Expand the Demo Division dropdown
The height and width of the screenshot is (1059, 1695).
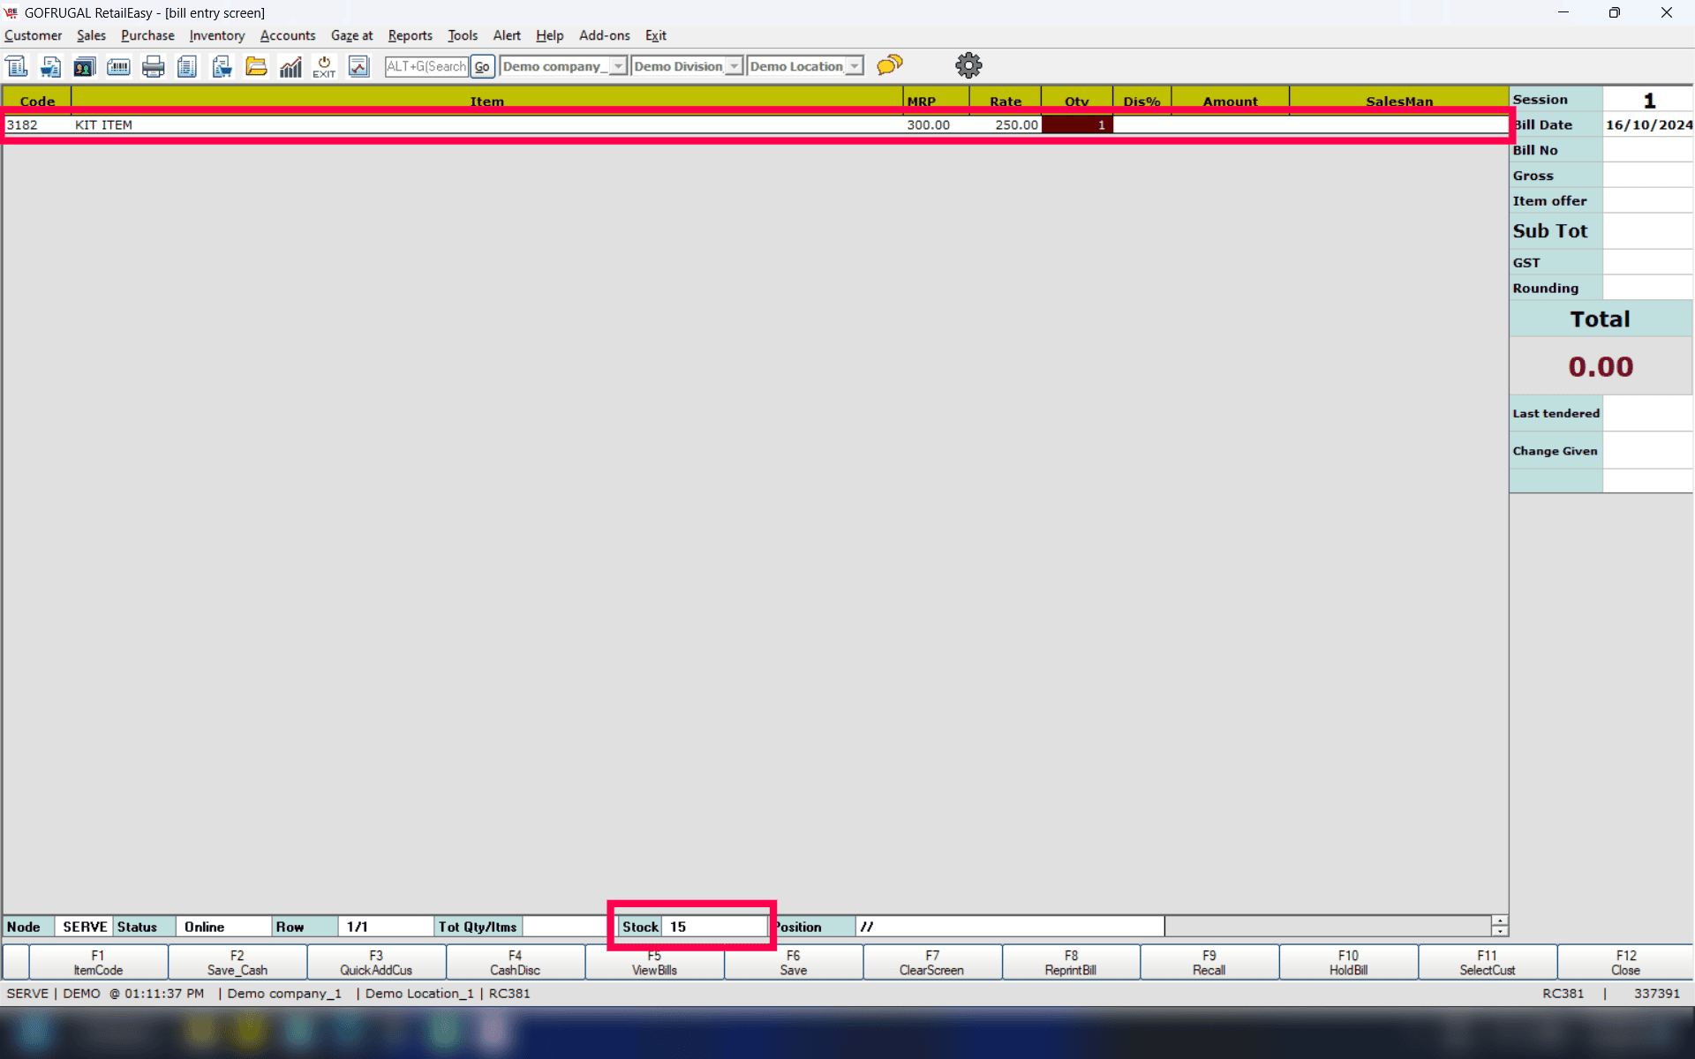734,66
